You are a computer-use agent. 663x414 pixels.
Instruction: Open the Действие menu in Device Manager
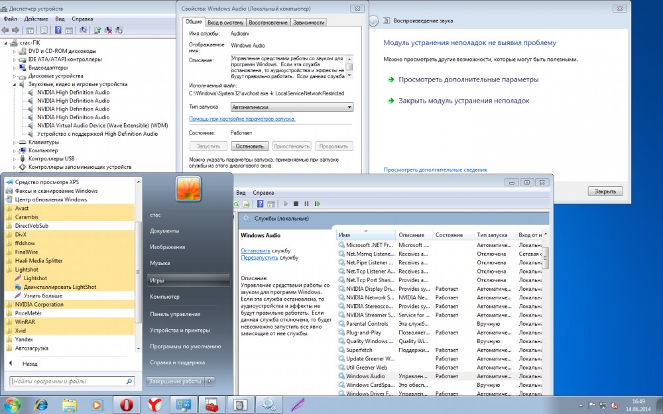(x=36, y=19)
